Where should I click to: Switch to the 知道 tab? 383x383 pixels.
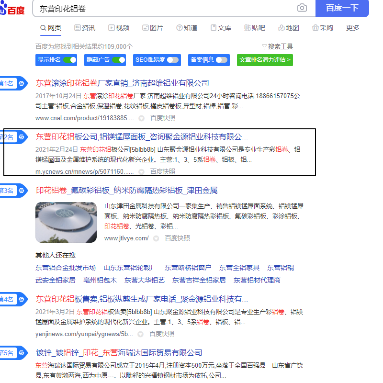pos(187,28)
